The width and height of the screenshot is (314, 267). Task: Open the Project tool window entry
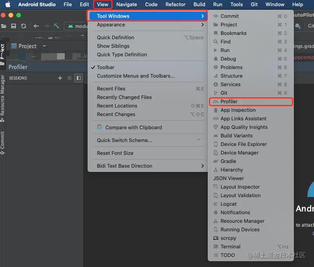pyautogui.click(x=251, y=25)
